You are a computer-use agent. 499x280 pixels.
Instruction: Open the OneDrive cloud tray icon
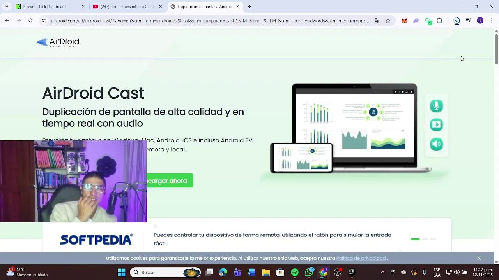pyautogui.click(x=403, y=272)
